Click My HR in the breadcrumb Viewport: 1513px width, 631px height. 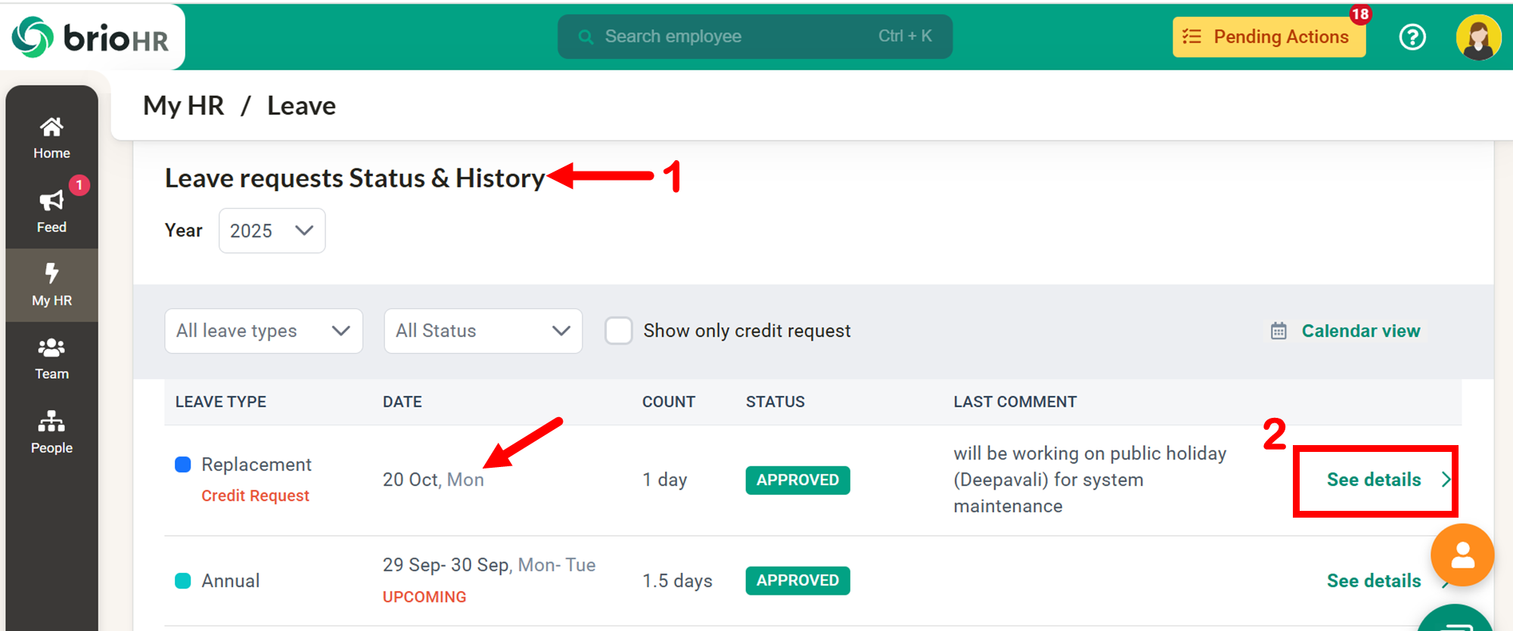tap(184, 106)
